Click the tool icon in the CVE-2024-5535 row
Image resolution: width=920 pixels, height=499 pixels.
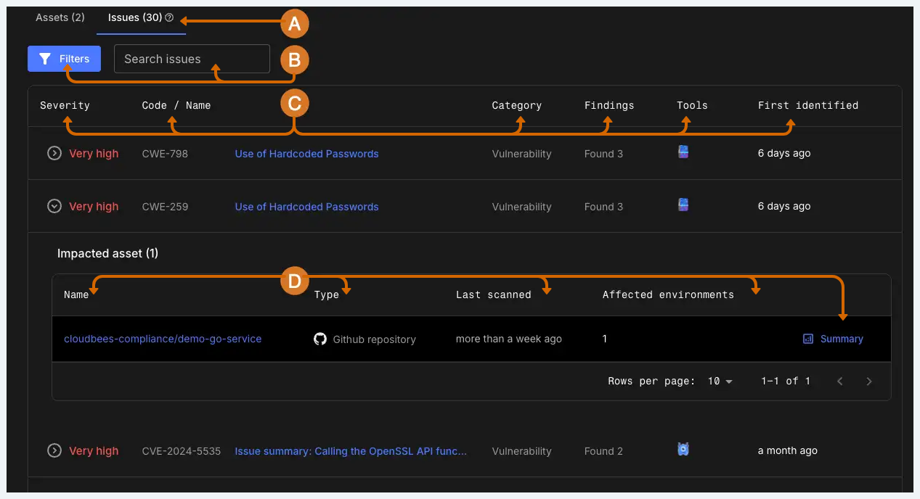[683, 450]
